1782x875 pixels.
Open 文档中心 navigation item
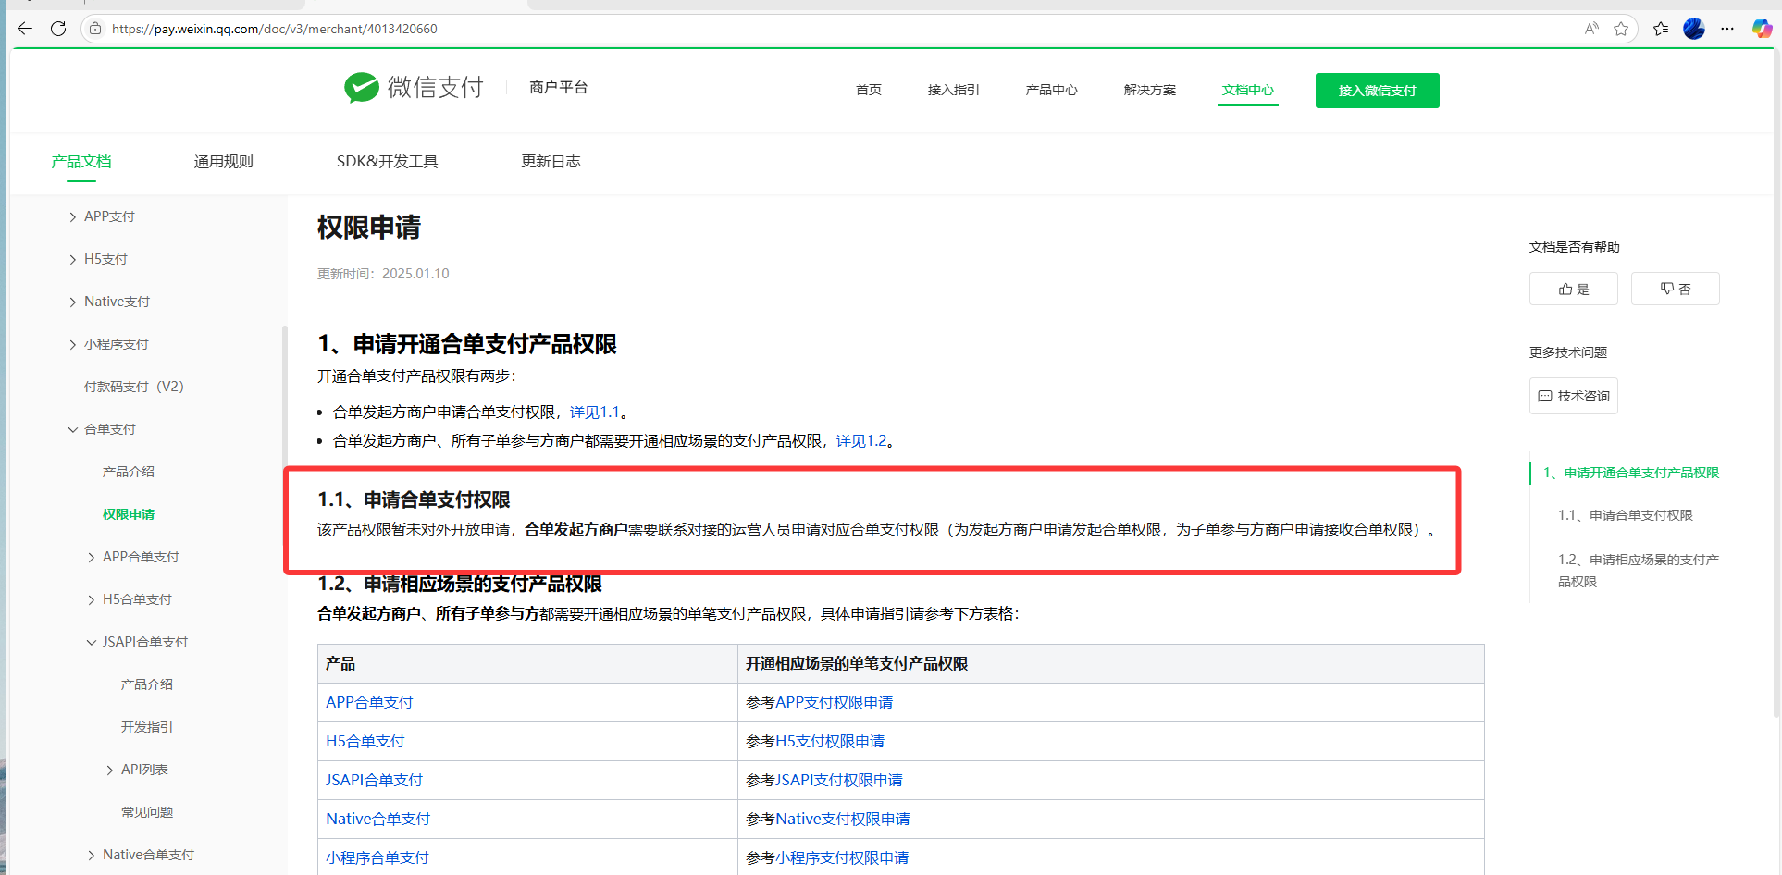1247,90
